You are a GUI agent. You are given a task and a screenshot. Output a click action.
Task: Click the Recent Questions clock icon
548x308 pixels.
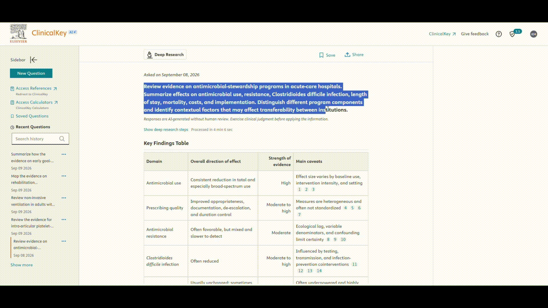point(12,127)
